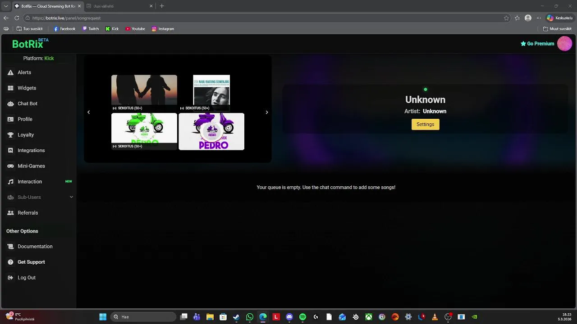Click the botrix.live address bar
Viewport: 577px width, 324px height.
coord(266,18)
